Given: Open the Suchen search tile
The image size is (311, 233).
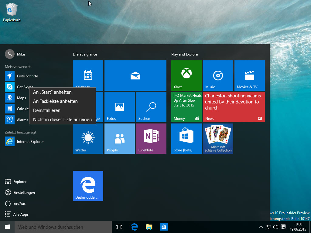Looking at the screenshot, I should tap(151, 107).
